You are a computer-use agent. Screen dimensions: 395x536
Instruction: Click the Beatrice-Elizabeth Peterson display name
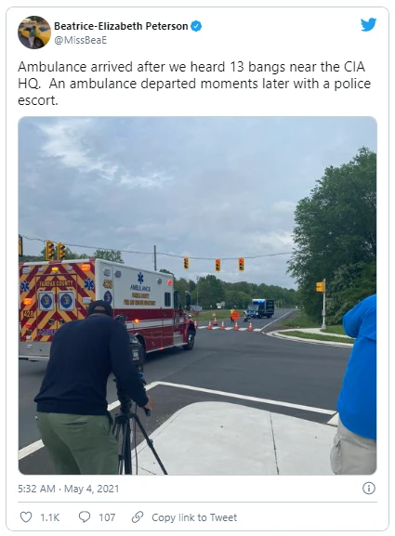click(121, 26)
